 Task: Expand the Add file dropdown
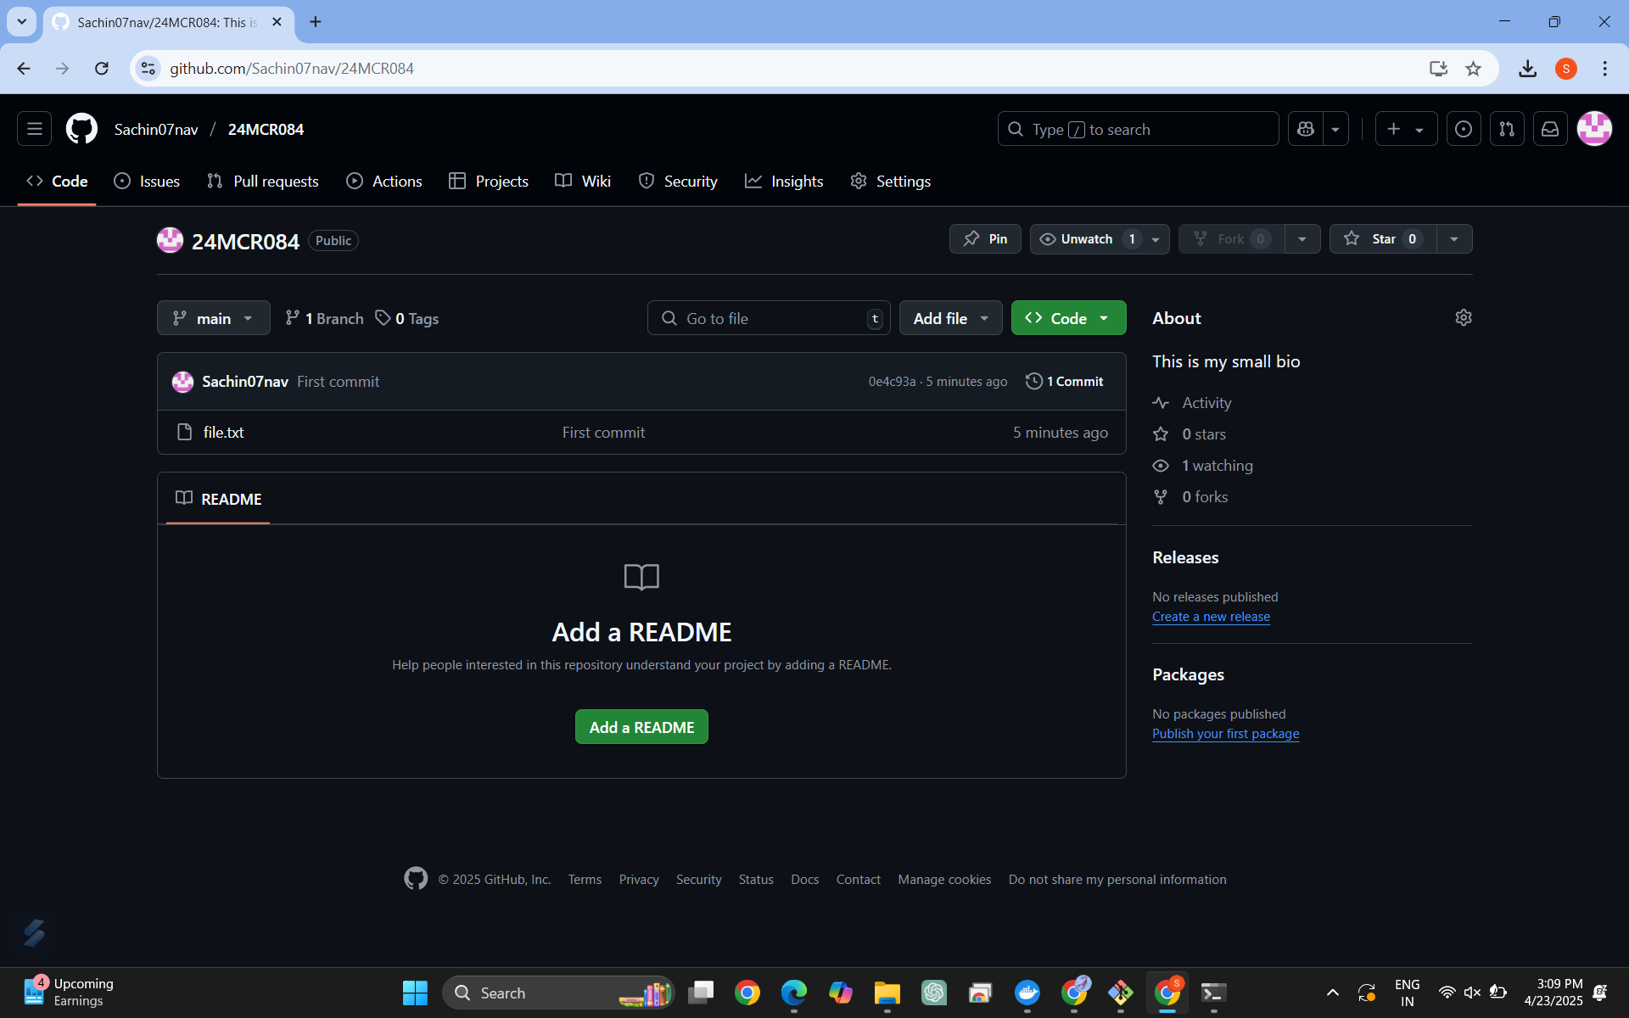point(950,318)
